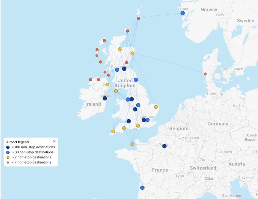Click the '> 7 non-stop destinations' legend text

(x=31, y=157)
